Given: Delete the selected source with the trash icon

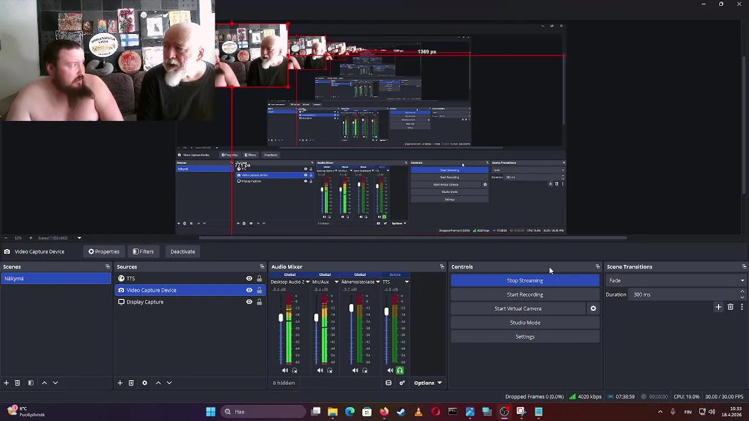Looking at the screenshot, I should (x=131, y=382).
